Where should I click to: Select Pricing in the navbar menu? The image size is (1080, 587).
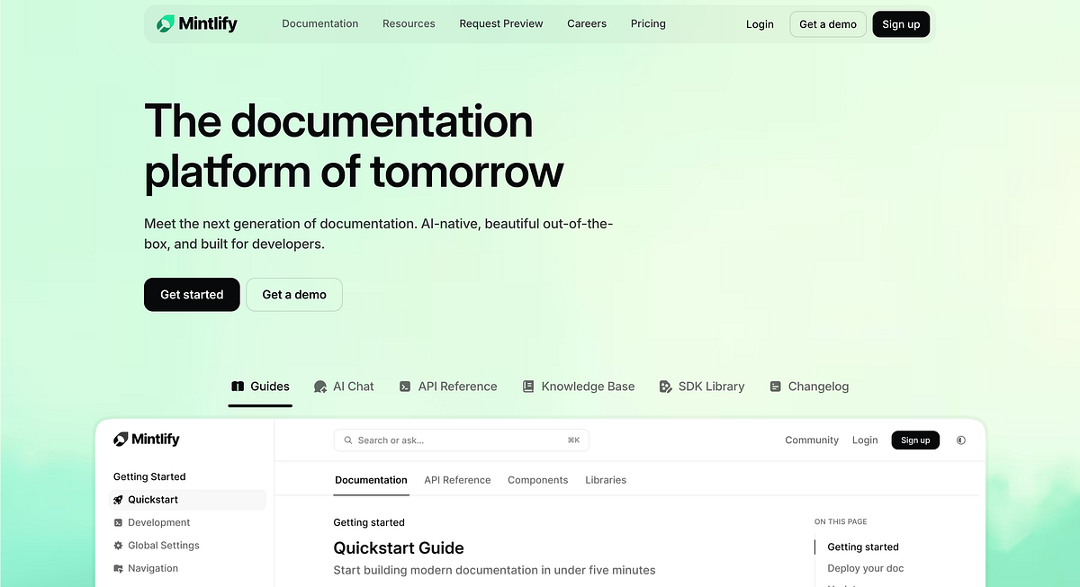tap(648, 23)
